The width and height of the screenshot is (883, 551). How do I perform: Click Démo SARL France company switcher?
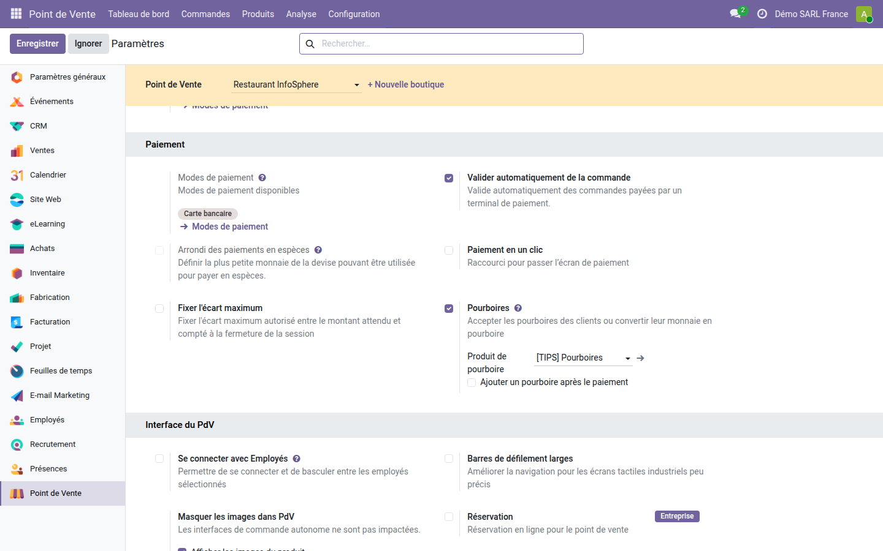click(811, 14)
